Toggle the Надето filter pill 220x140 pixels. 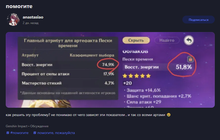tap(167, 40)
